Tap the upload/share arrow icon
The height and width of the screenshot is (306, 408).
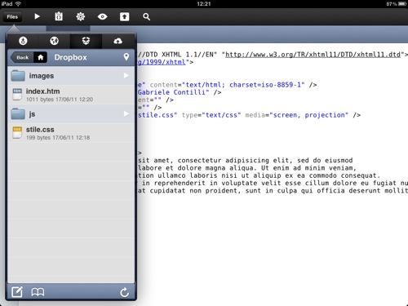point(124,17)
